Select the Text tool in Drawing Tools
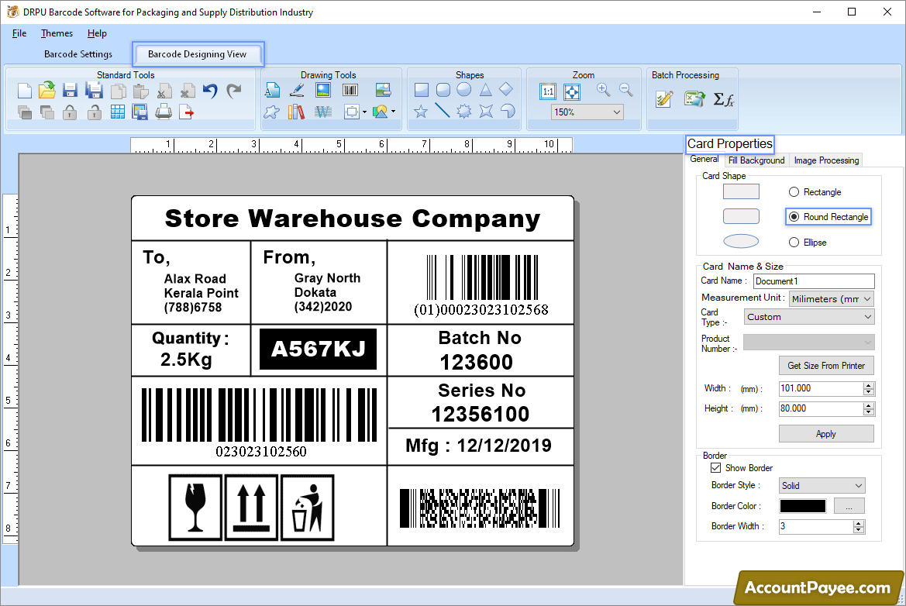The image size is (906, 606). pos(273,89)
